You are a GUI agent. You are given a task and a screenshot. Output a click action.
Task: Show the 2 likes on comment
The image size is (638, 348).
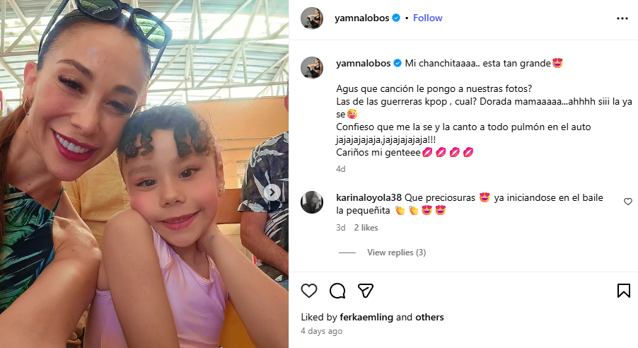click(366, 228)
